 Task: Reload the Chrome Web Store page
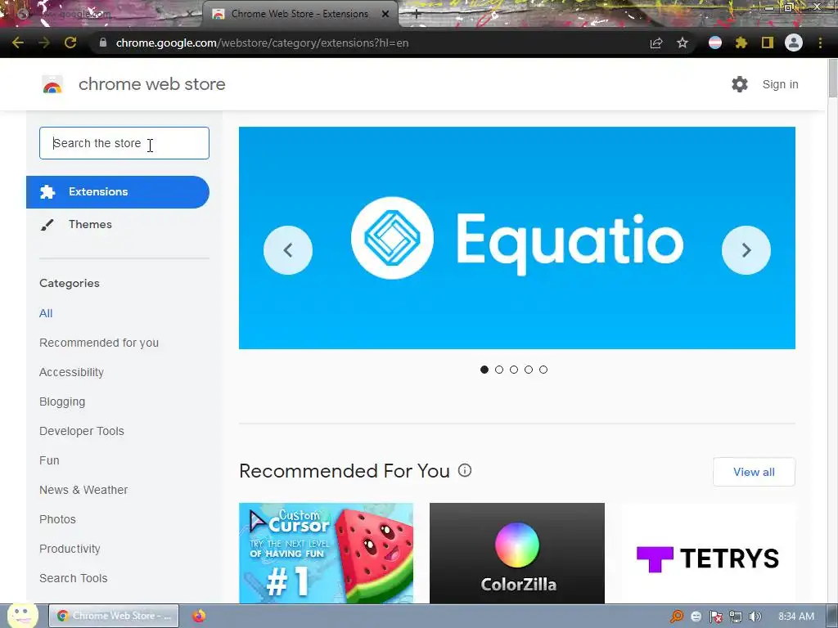[x=70, y=43]
